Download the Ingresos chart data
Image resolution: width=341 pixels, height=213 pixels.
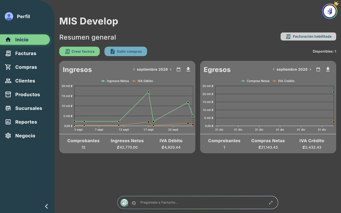(188, 69)
